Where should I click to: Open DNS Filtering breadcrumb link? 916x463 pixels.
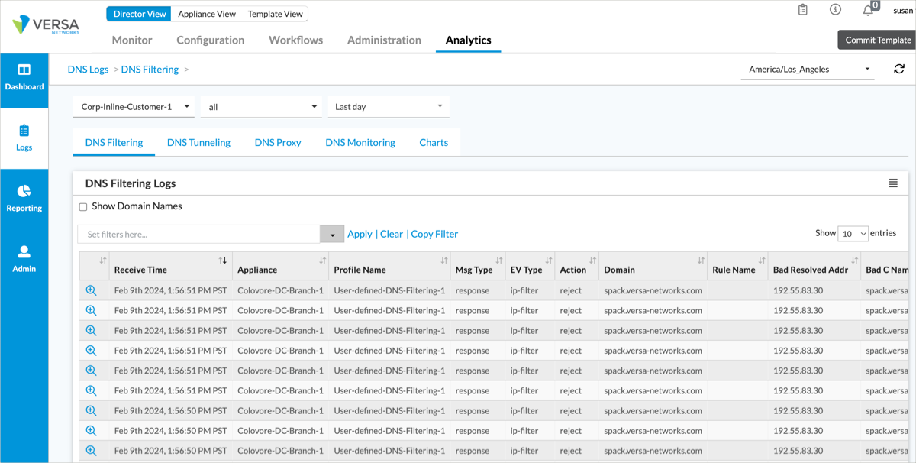coord(150,69)
